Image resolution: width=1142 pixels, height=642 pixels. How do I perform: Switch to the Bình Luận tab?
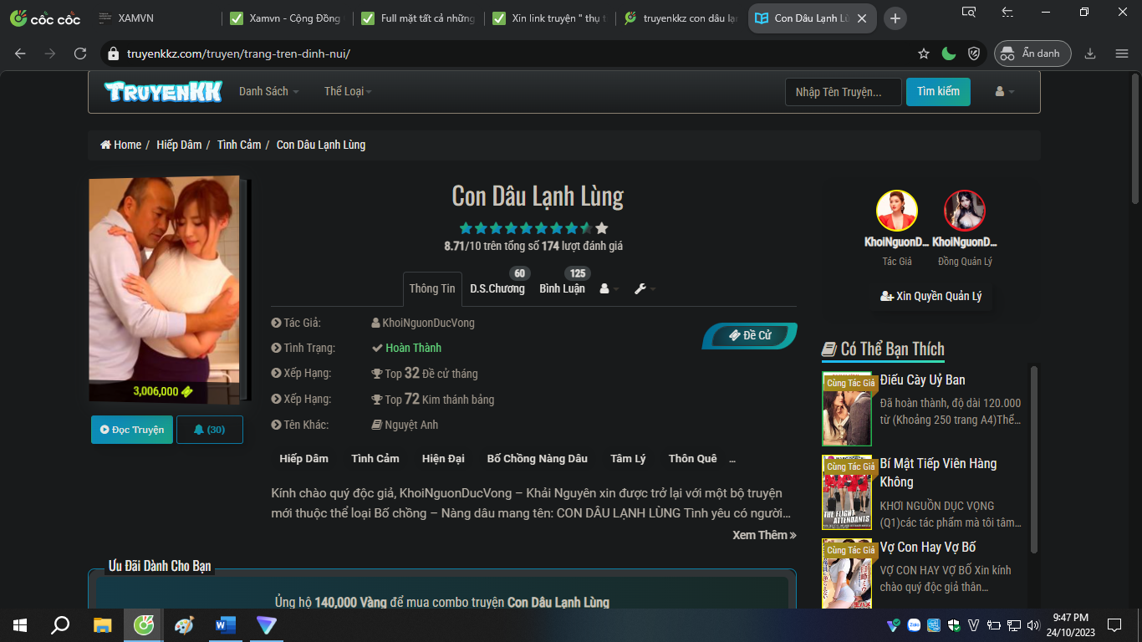[x=562, y=289]
